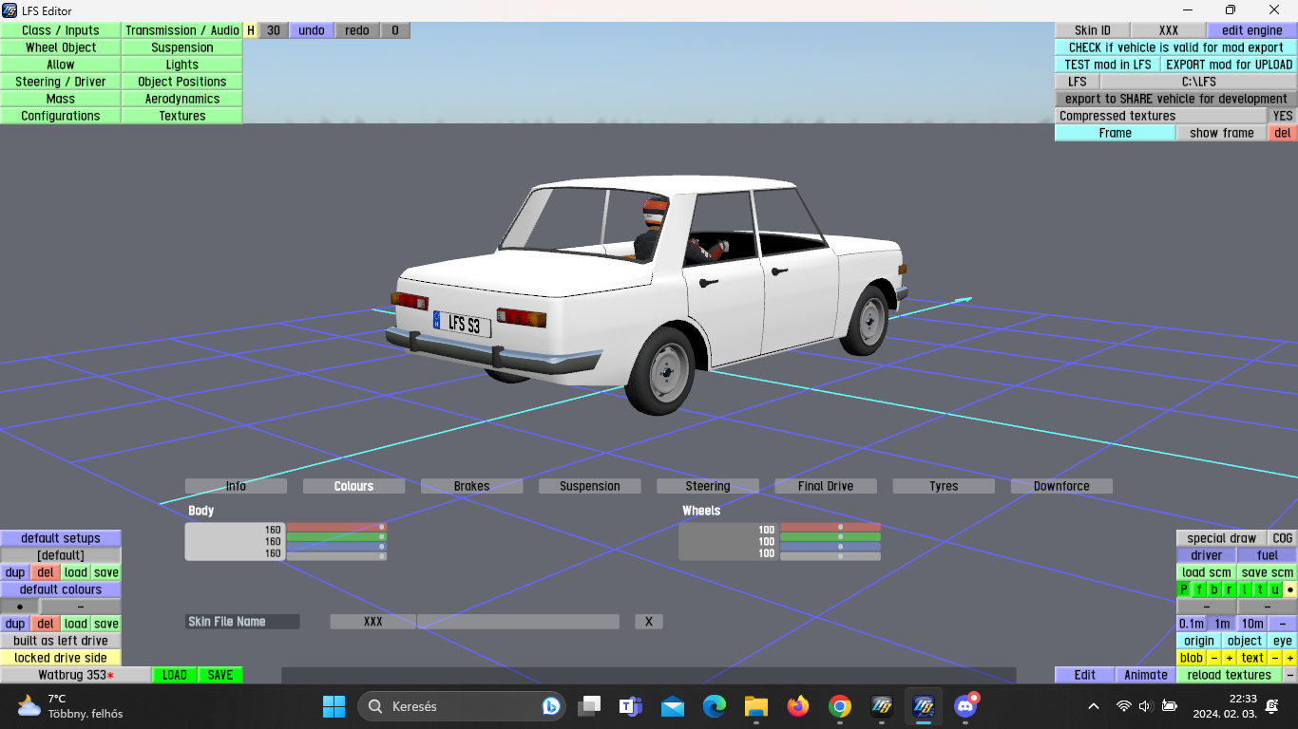Open Discord from the taskbar
This screenshot has width=1298, height=729.
[x=965, y=706]
